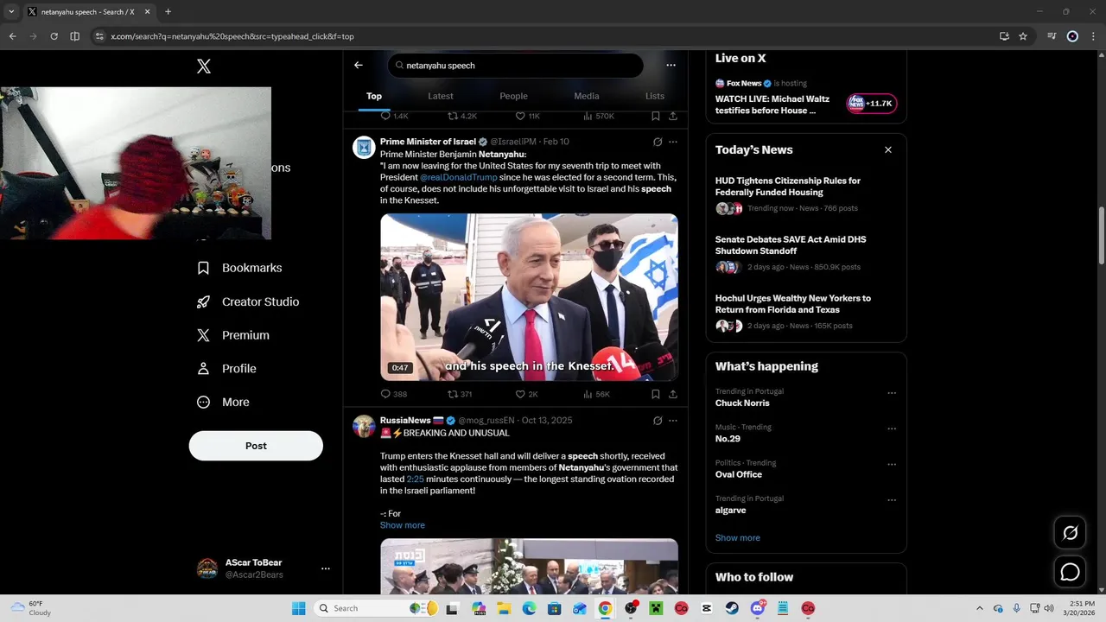Image resolution: width=1106 pixels, height=622 pixels.
Task: Open search options three-dot menu
Action: click(671, 65)
